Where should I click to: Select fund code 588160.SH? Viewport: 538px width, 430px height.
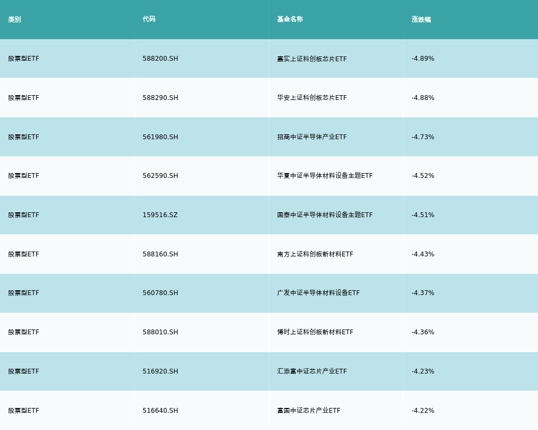pyautogui.click(x=160, y=254)
